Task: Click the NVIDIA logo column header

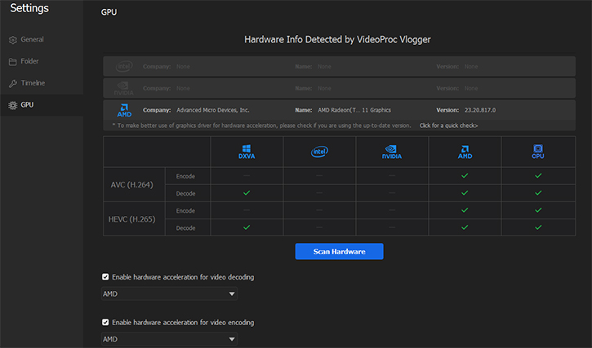Action: 392,152
